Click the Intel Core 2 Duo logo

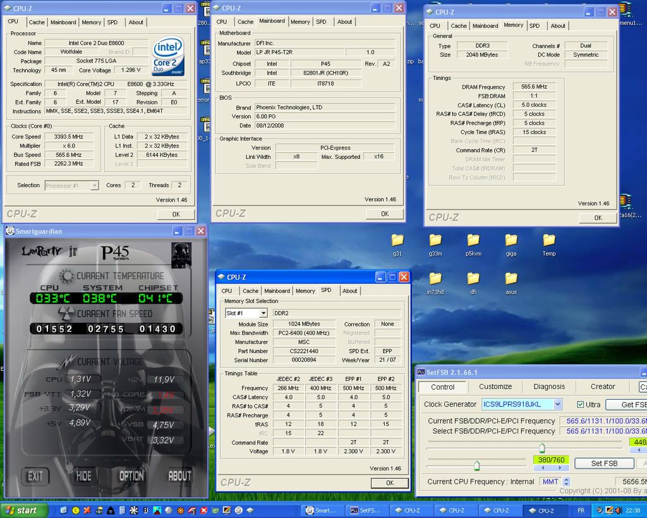pyautogui.click(x=168, y=57)
